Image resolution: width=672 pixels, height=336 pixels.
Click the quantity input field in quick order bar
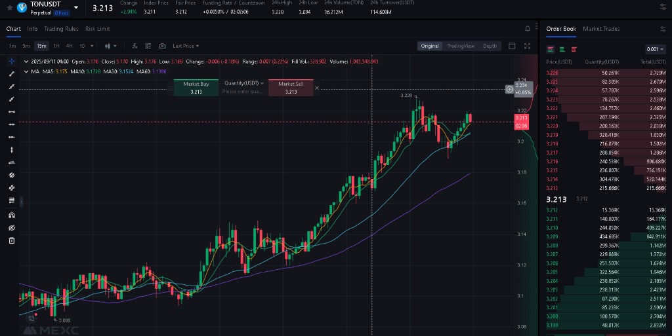(x=243, y=92)
